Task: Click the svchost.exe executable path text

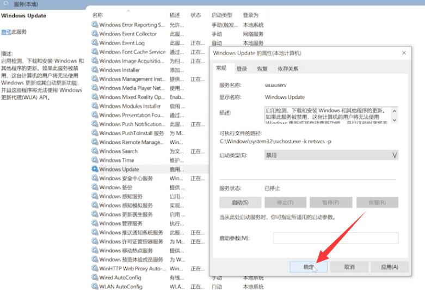Action: pos(275,142)
